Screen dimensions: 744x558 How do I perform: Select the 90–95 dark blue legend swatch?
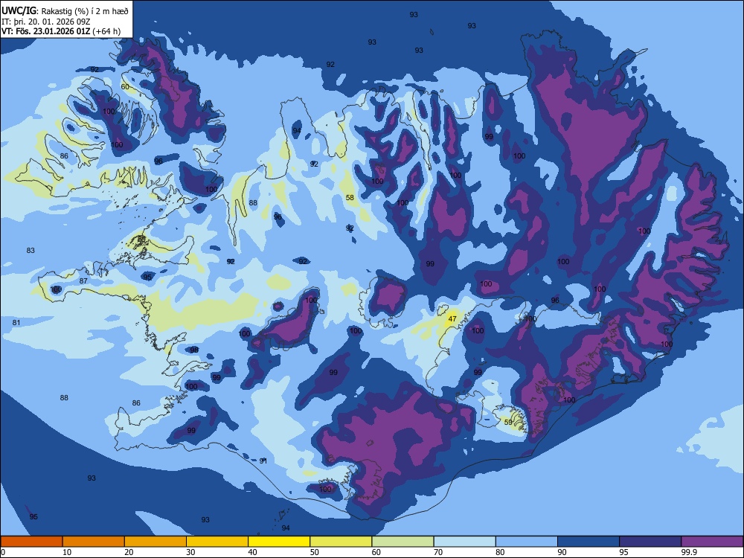click(589, 542)
